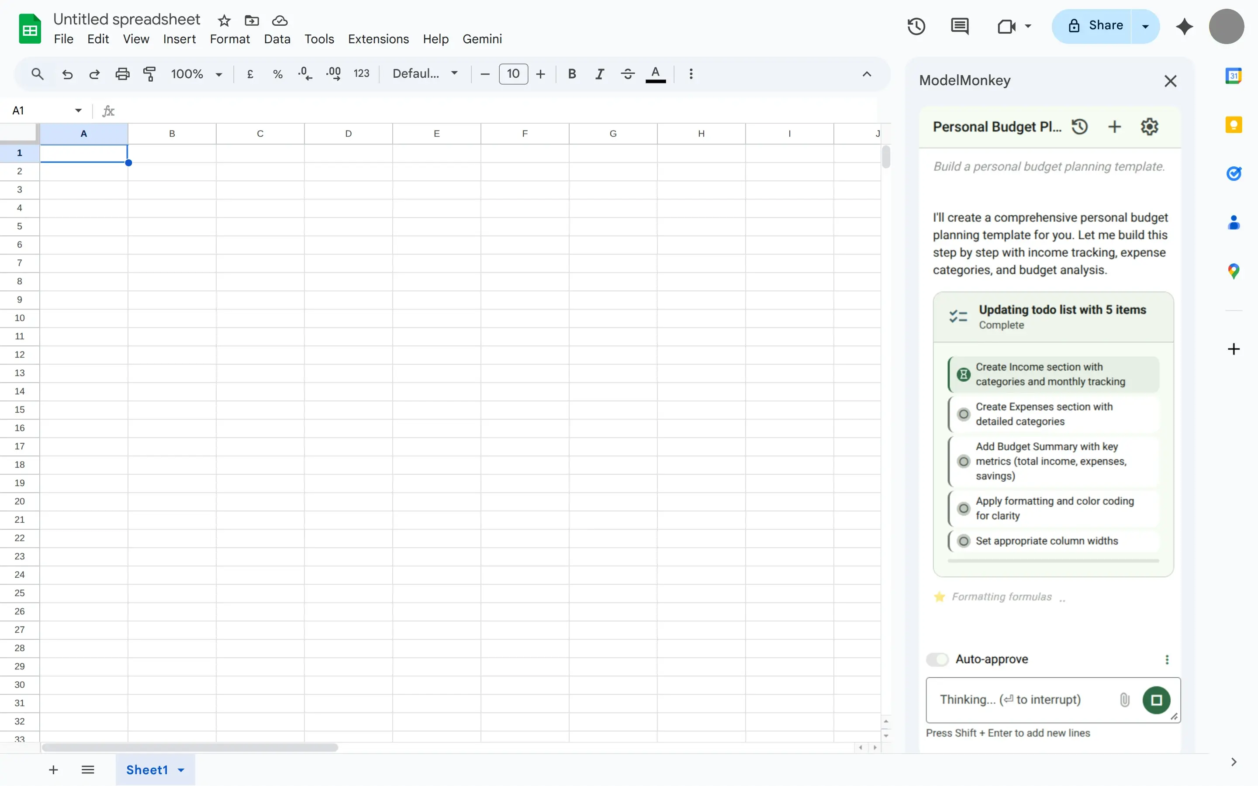1258x786 pixels.
Task: Open the zoom 100% dropdown
Action: (196, 74)
